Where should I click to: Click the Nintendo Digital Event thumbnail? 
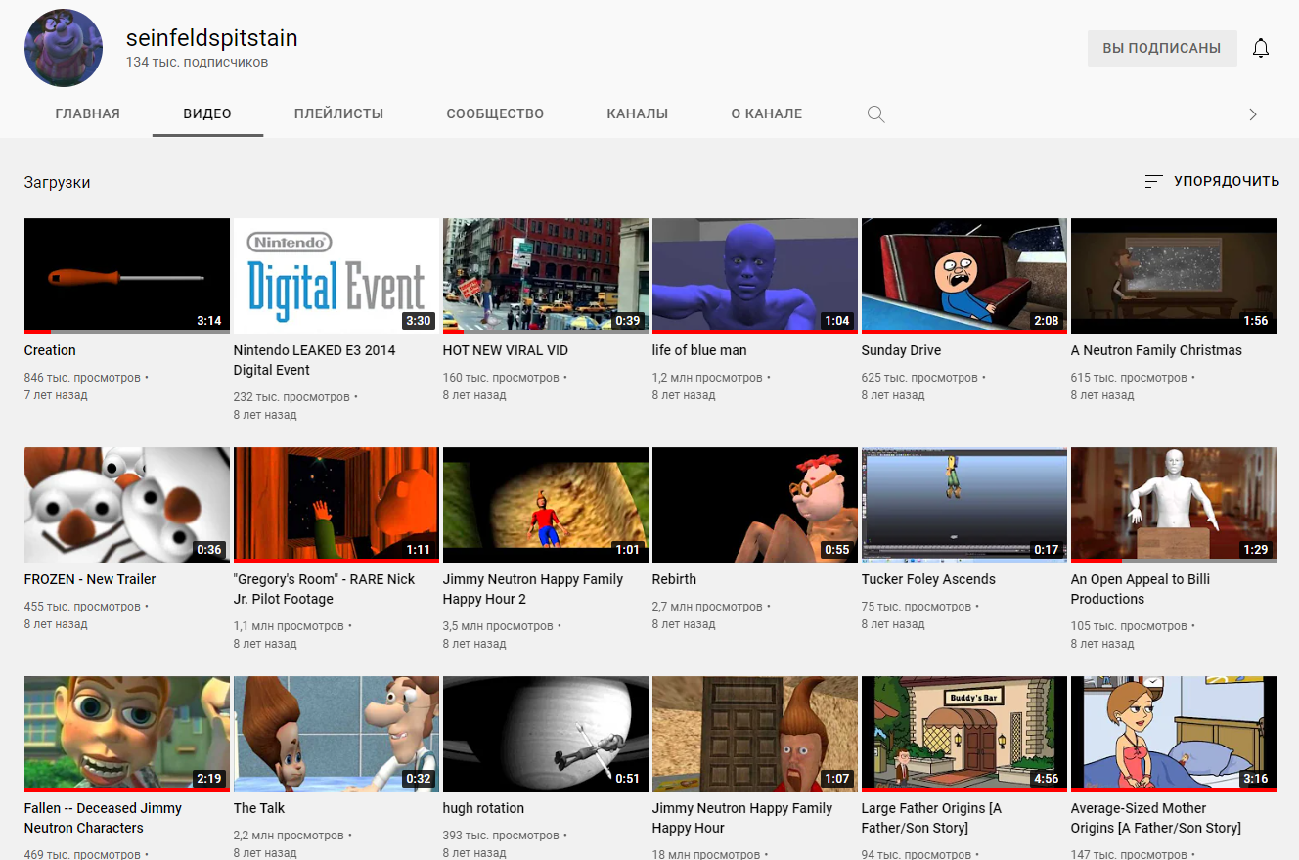pyautogui.click(x=336, y=276)
